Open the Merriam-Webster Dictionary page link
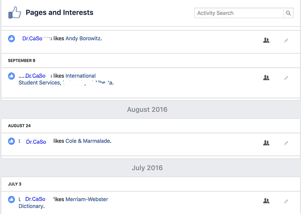The width and height of the screenshot is (301, 214). [x=87, y=199]
